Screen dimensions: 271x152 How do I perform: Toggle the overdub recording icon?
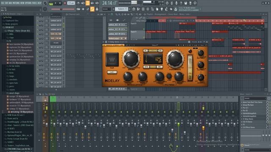coord(92,3)
